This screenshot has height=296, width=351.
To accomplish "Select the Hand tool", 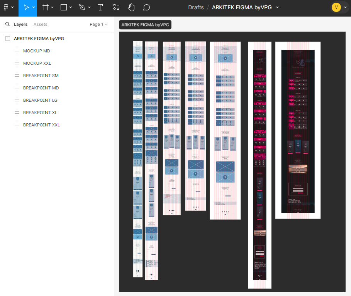I will 131,7.
